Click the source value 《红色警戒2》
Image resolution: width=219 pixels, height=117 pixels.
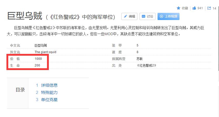146,65
